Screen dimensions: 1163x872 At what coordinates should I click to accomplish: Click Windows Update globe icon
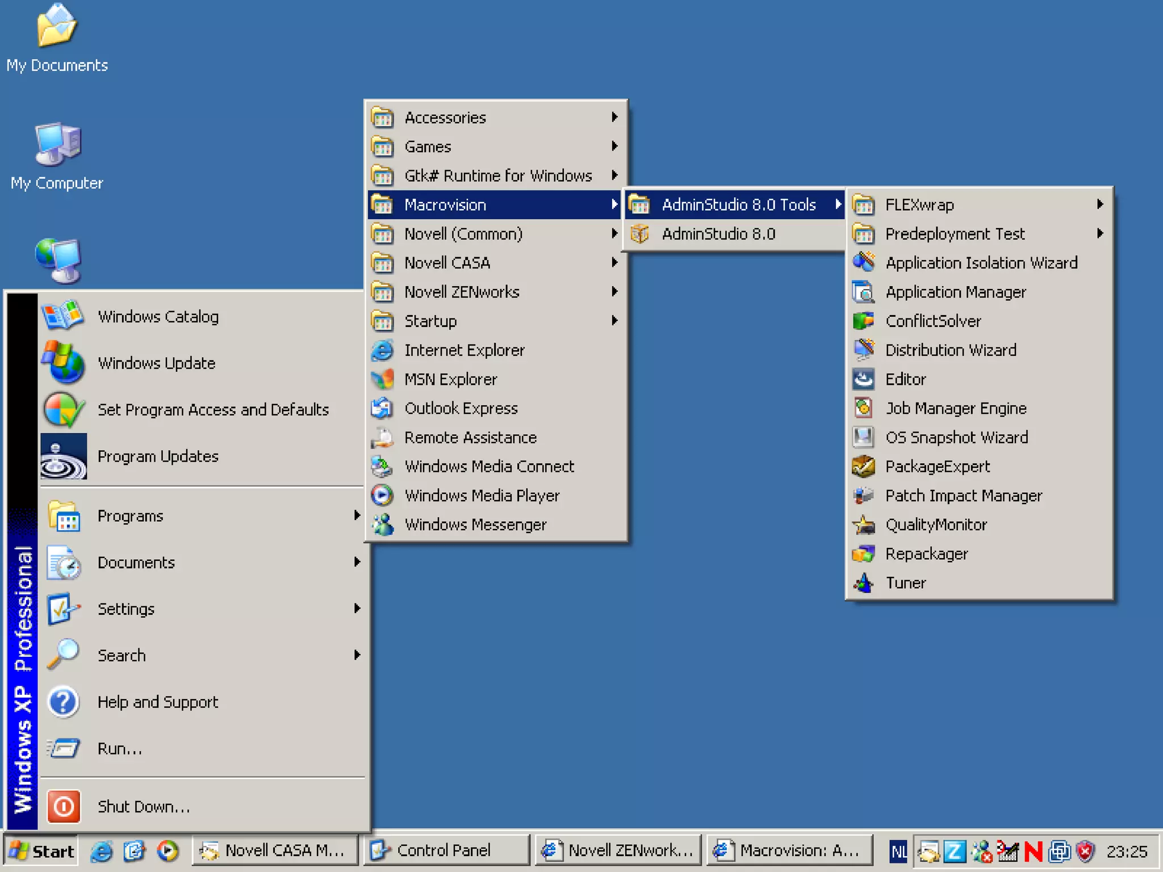point(63,362)
